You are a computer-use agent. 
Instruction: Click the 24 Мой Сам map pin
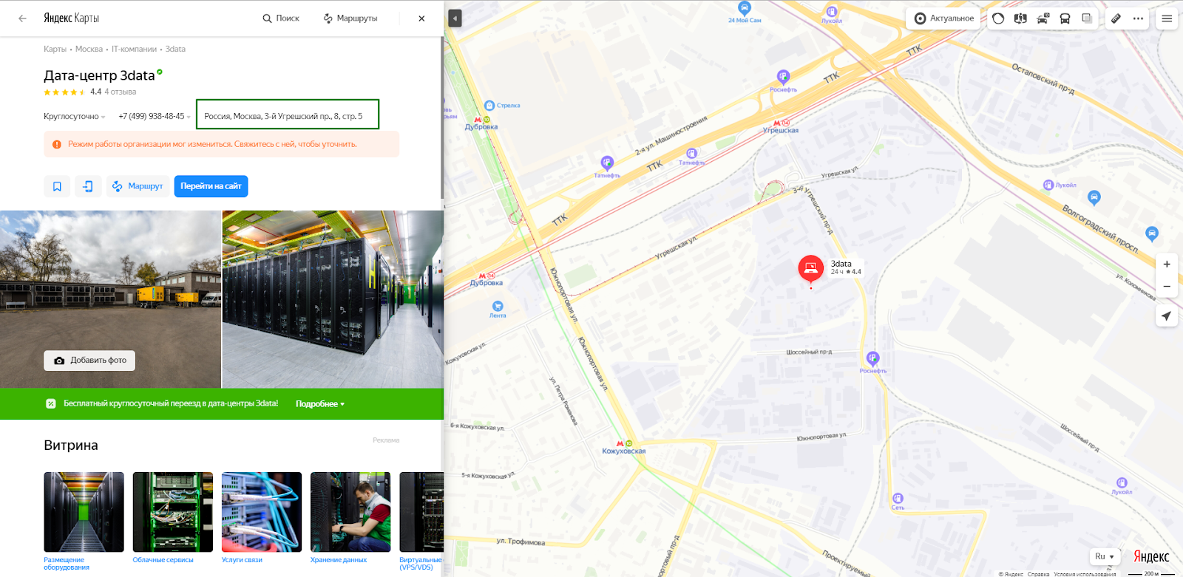pos(745,10)
